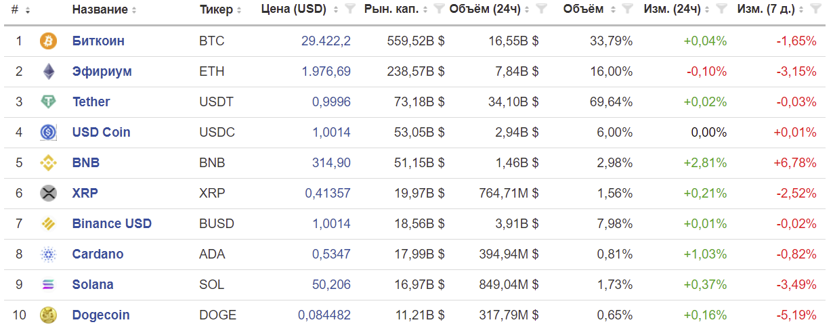Sort table by rank number arrows
The image size is (833, 335).
click(x=28, y=10)
